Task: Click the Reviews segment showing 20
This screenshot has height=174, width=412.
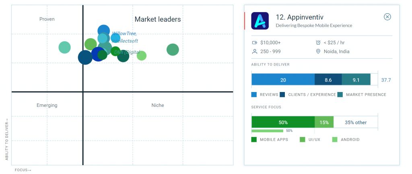Action: 283,80
